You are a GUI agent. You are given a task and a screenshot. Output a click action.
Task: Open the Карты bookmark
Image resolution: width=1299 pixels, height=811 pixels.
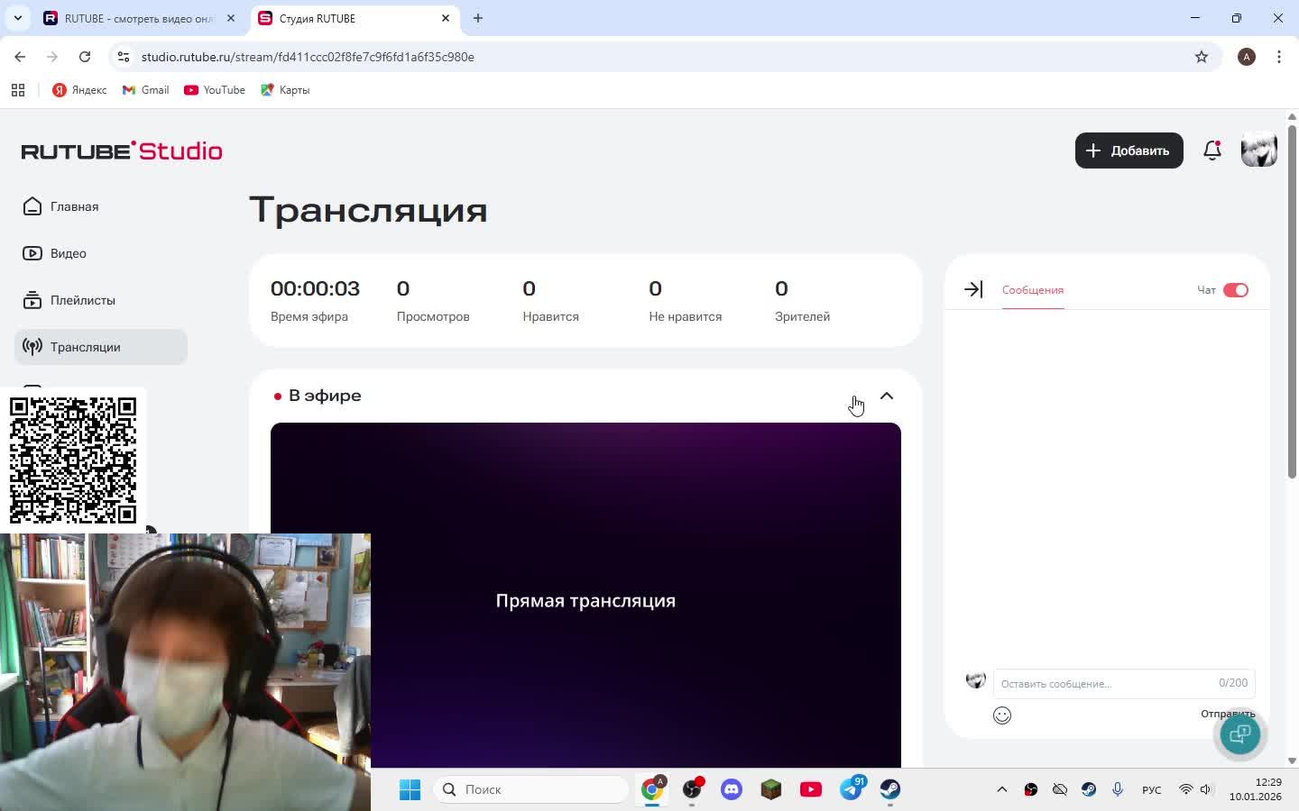pyautogui.click(x=285, y=90)
